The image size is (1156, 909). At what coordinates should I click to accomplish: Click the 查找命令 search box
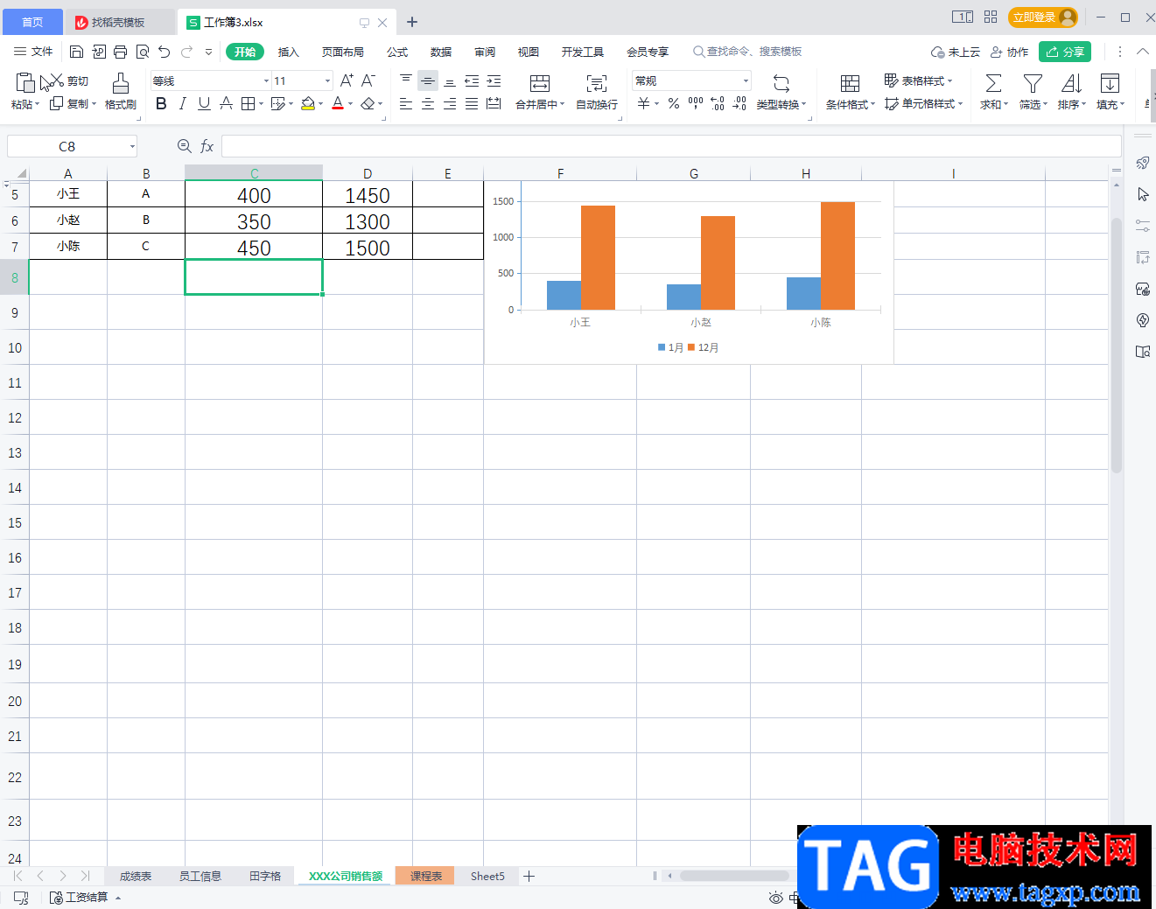pos(747,52)
